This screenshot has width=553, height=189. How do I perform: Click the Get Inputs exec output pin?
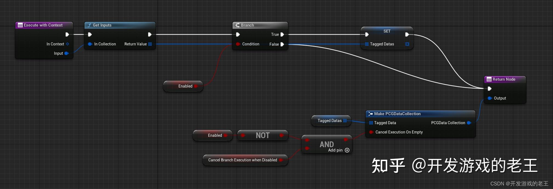pyautogui.click(x=150, y=34)
